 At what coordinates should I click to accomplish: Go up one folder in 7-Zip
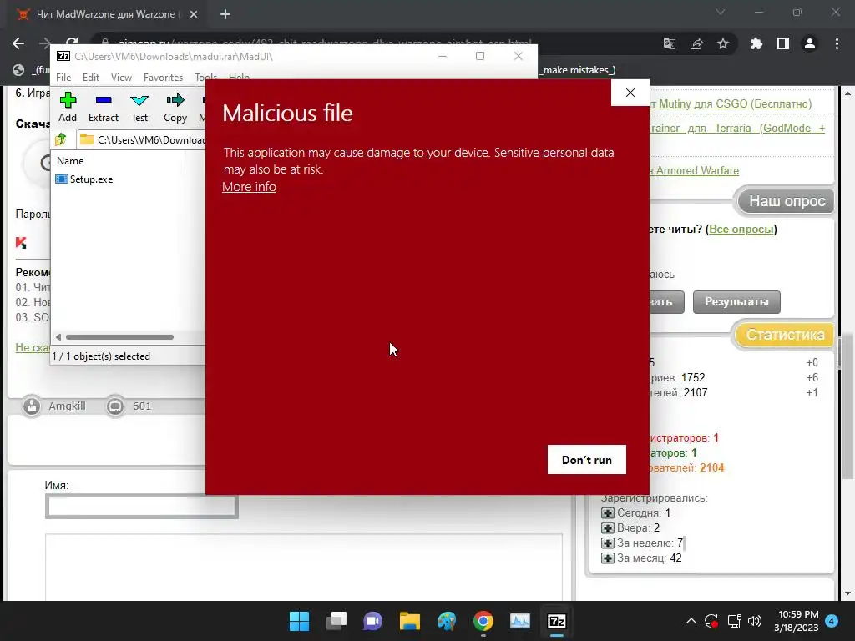click(x=60, y=139)
